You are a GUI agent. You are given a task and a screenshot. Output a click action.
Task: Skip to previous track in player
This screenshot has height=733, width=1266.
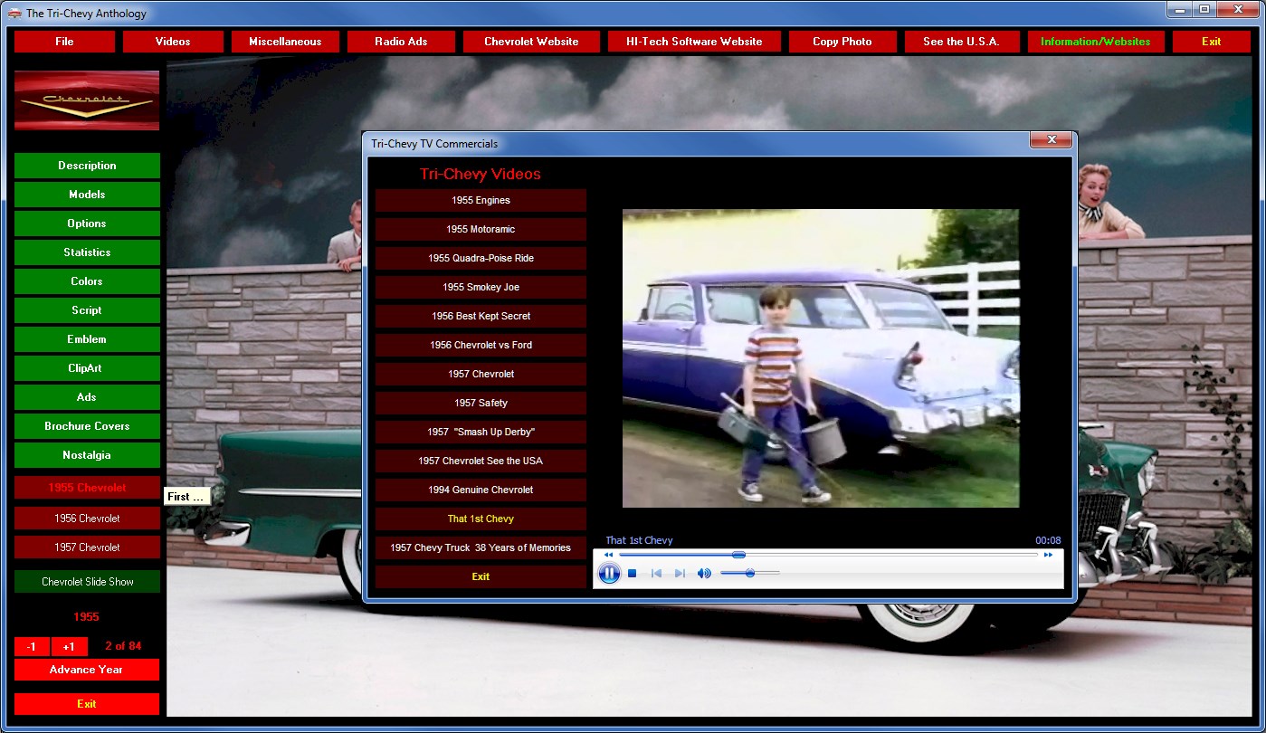(x=657, y=573)
